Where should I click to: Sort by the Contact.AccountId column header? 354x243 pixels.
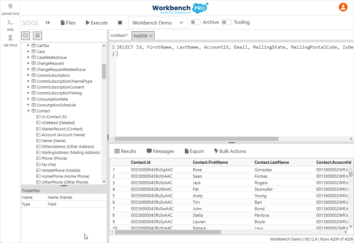[x=334, y=162]
